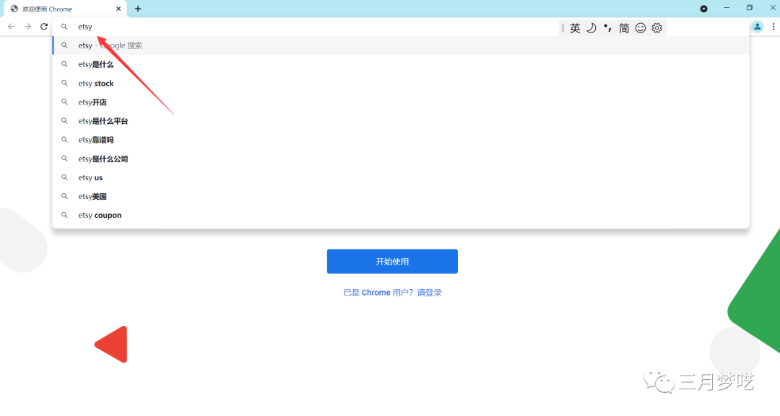
Task: Open IME settings gear
Action: click(x=657, y=28)
